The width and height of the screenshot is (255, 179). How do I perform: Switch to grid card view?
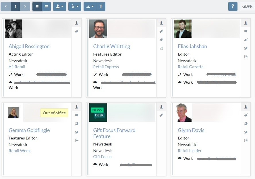[x=37, y=7]
